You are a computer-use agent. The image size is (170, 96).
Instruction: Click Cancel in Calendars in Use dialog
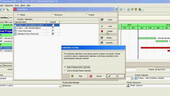tap(97, 76)
